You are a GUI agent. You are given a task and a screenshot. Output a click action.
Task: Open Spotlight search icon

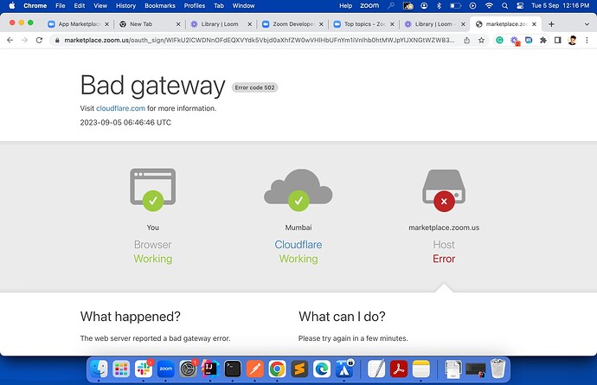tap(505, 6)
